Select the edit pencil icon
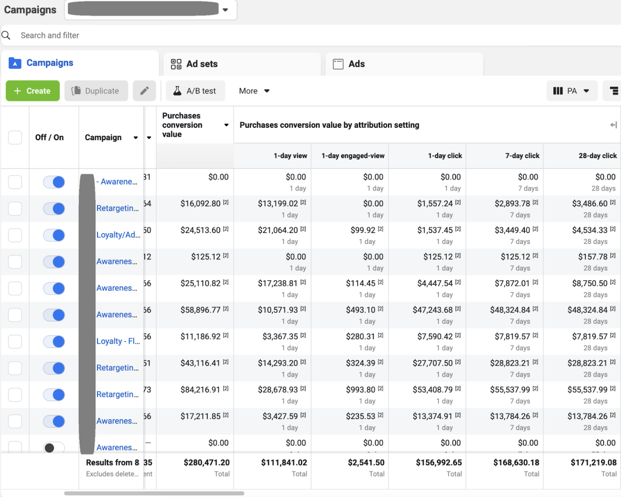This screenshot has width=621, height=497. tap(144, 91)
